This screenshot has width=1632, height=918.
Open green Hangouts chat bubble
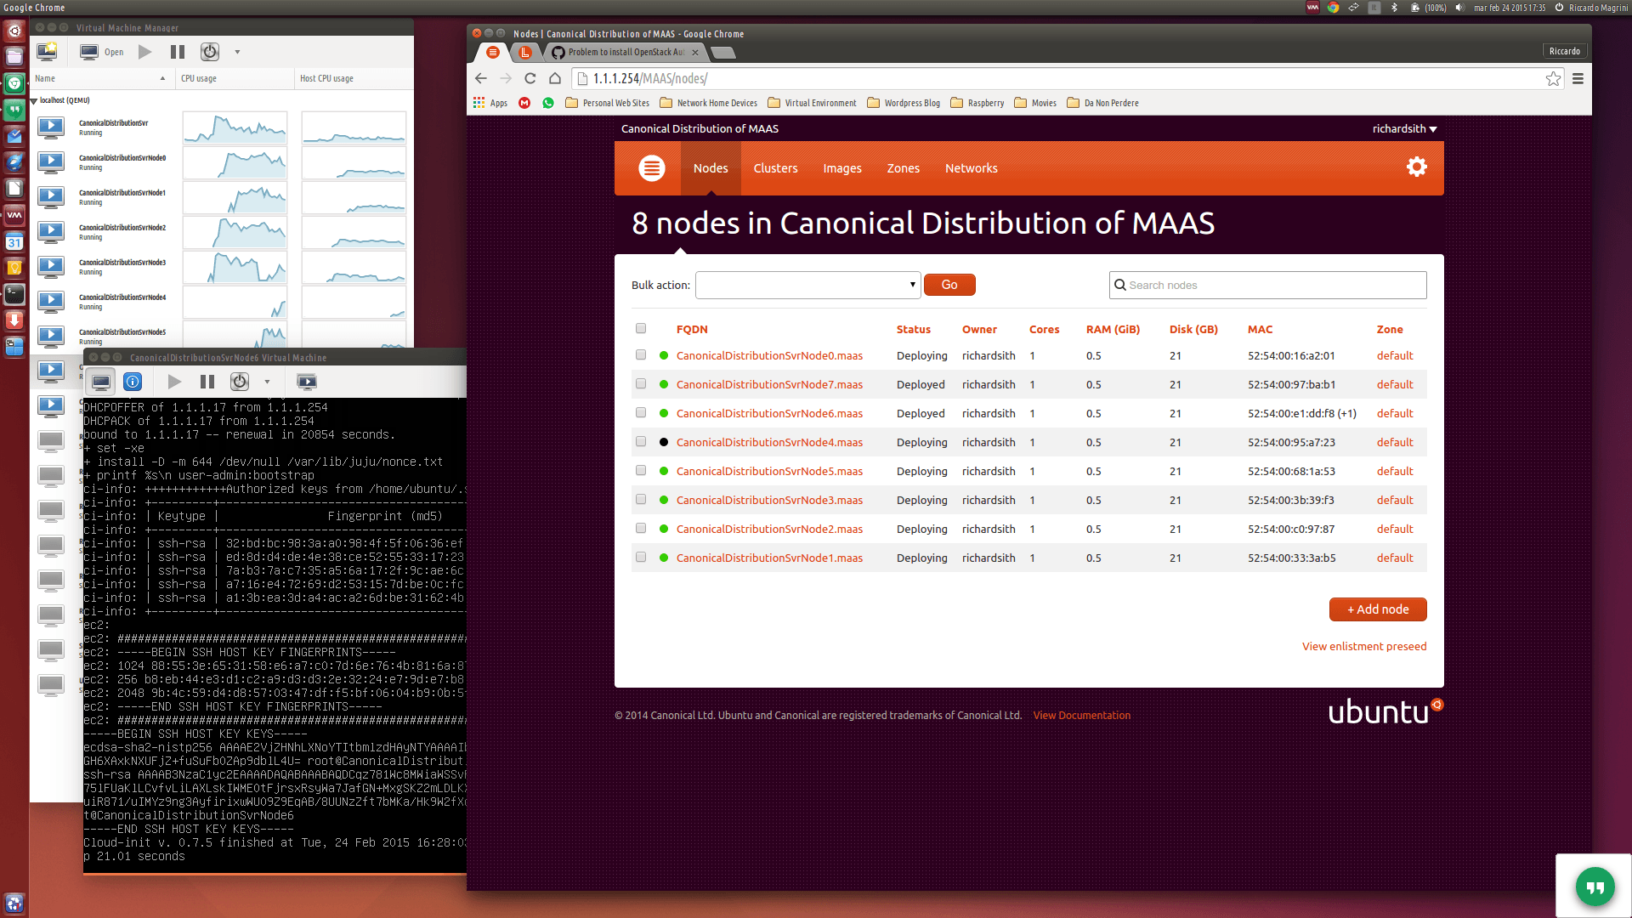coord(1595,887)
